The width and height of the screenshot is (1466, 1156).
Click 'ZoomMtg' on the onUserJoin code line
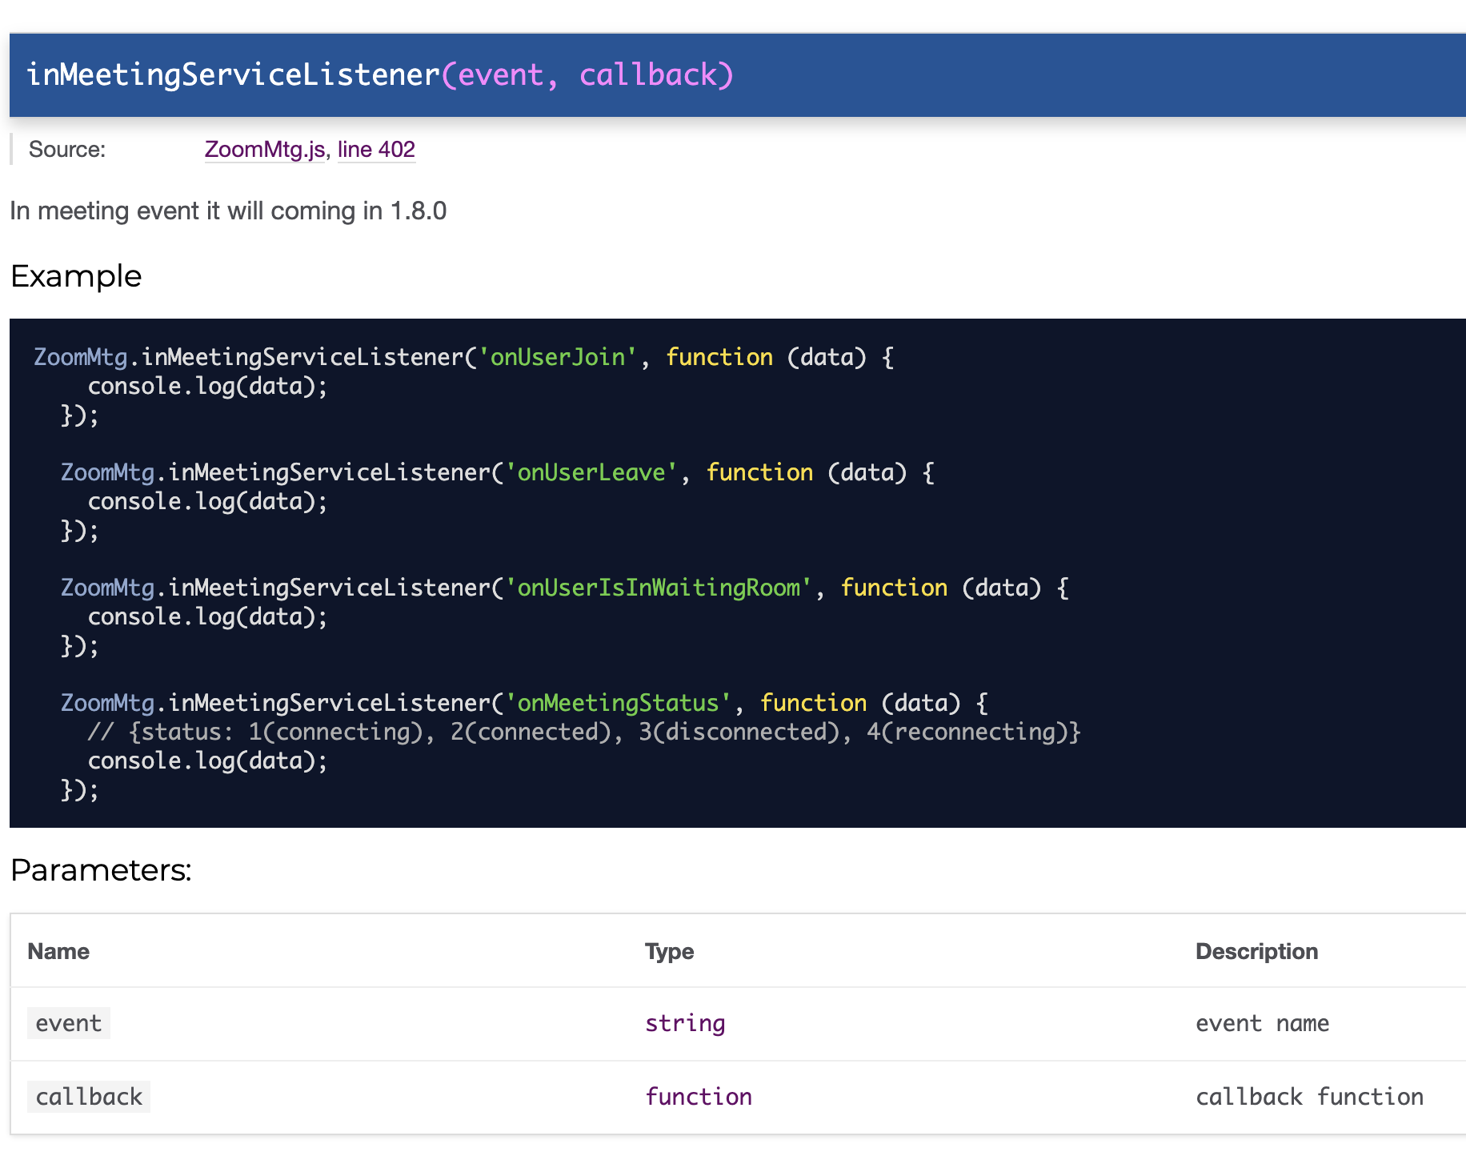[x=81, y=357]
